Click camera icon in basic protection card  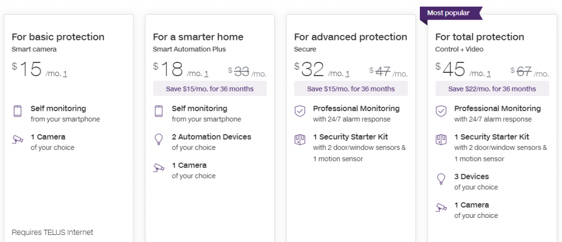(18, 140)
